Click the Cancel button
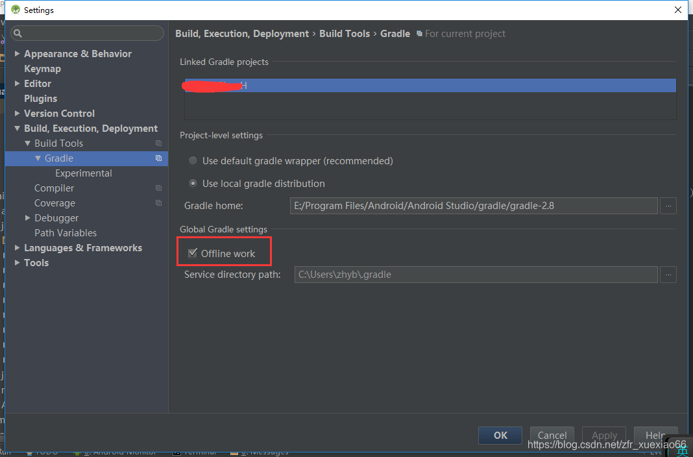This screenshot has width=693, height=457. click(552, 436)
